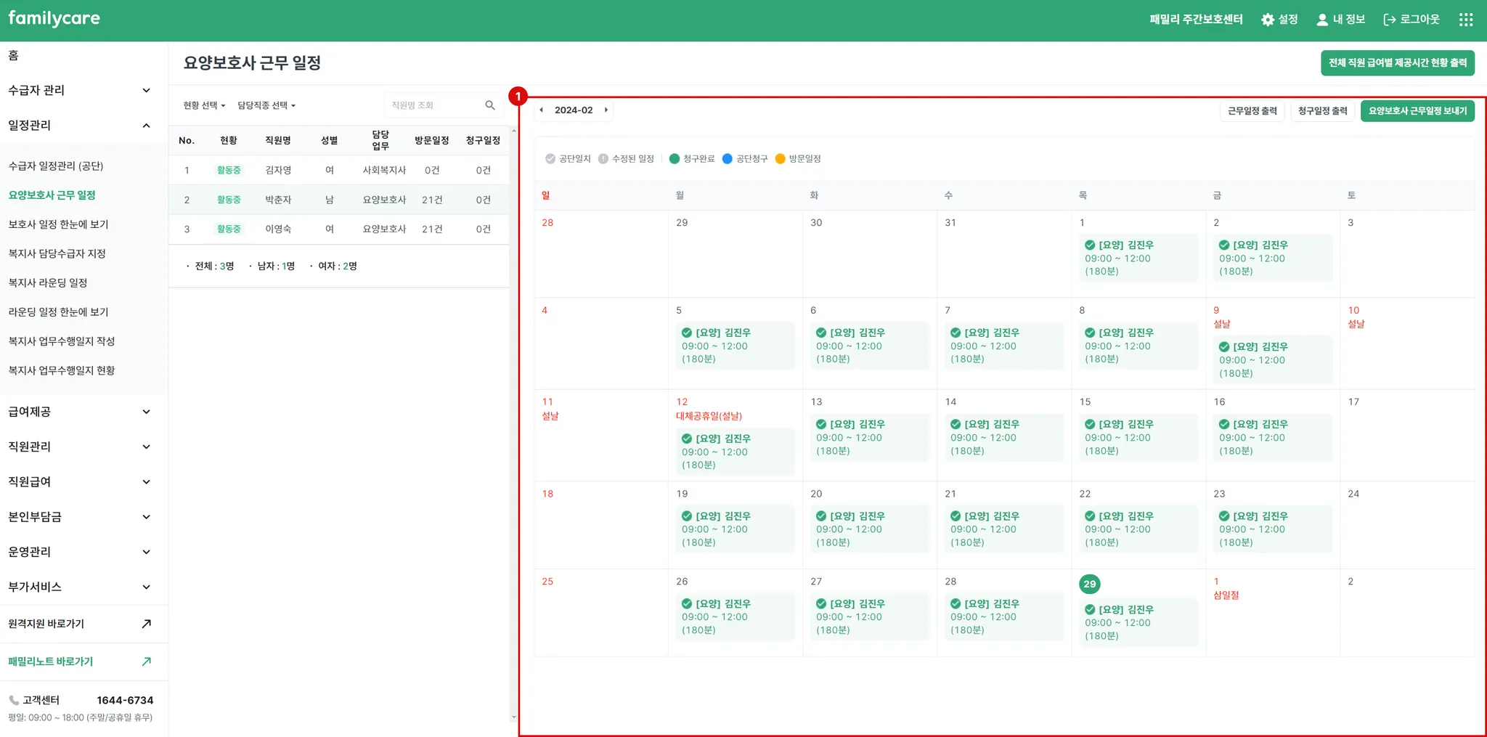Select staff row 김자영
This screenshot has width=1487, height=737.
click(338, 171)
